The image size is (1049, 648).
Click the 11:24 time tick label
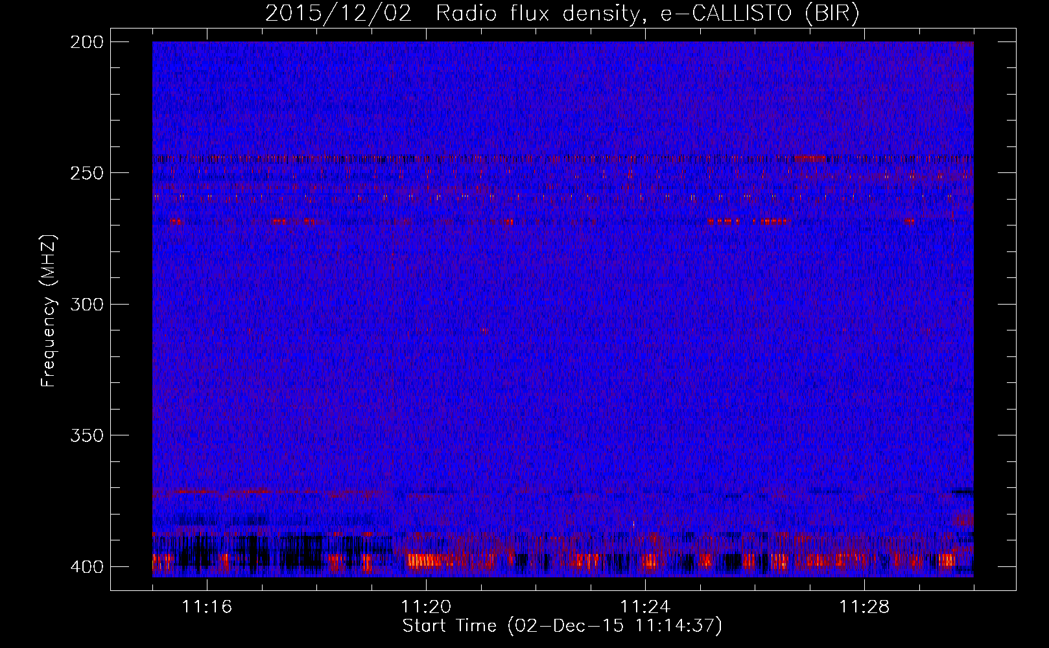[x=645, y=607]
